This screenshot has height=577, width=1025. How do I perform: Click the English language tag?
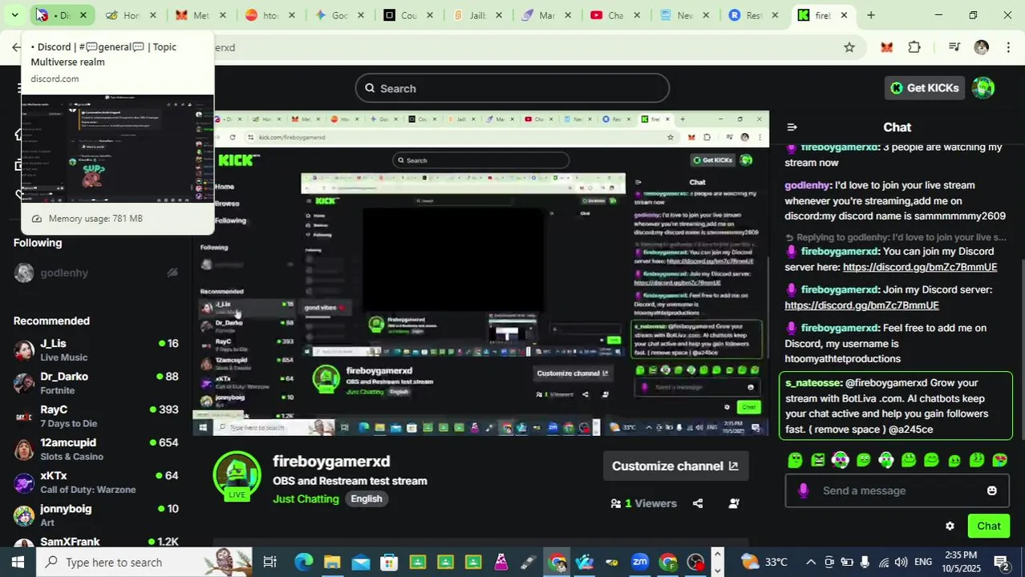pyautogui.click(x=366, y=498)
